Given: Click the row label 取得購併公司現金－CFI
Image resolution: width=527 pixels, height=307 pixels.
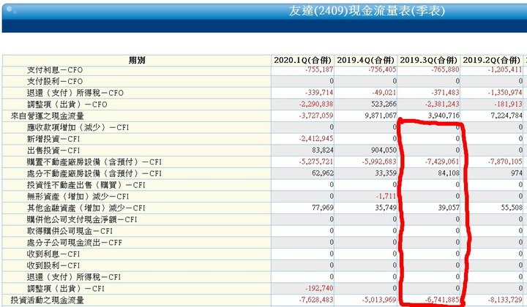Looking at the screenshot, I should point(70,231).
